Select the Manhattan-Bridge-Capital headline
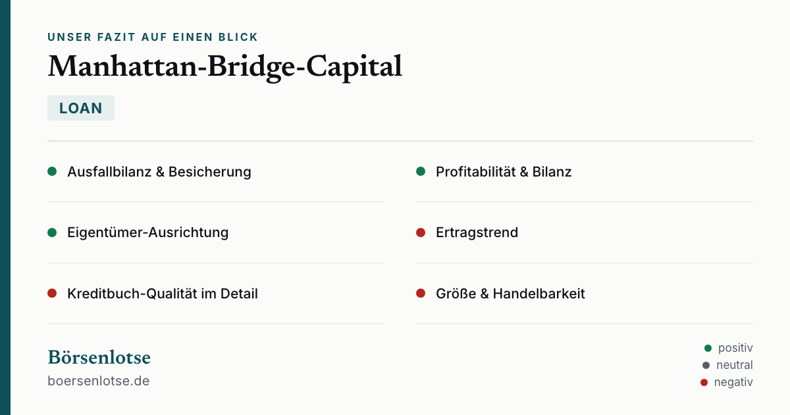Viewport: 790px width, 415px height. [x=224, y=67]
